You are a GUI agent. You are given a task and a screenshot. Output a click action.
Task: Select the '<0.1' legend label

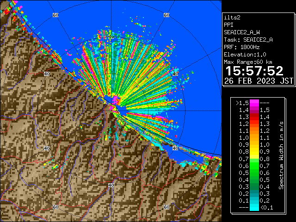pos(266,208)
